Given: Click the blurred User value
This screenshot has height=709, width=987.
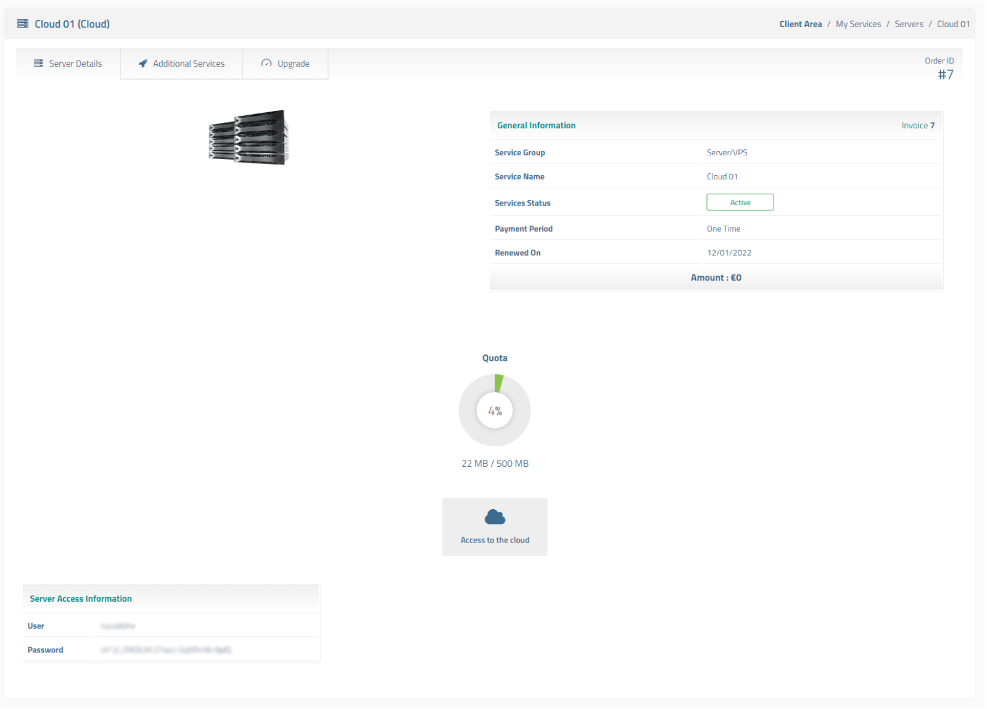Looking at the screenshot, I should tap(118, 626).
